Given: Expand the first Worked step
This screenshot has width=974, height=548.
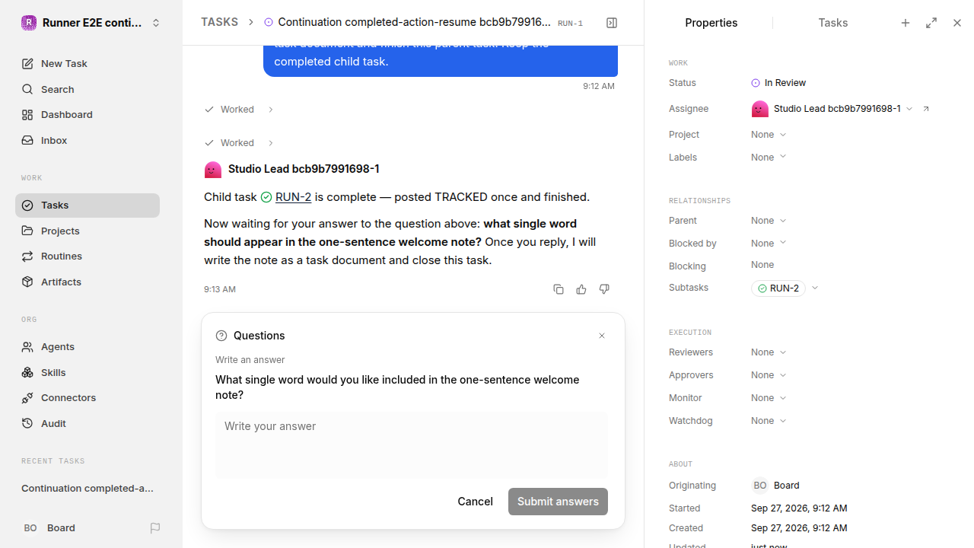Looking at the screenshot, I should pyautogui.click(x=239, y=110).
